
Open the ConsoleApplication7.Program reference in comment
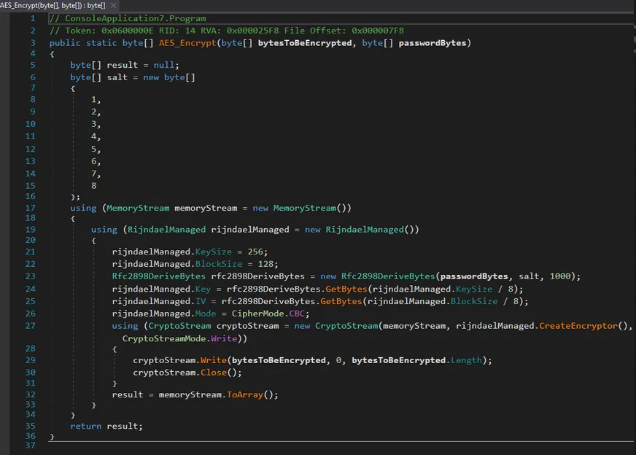coord(136,18)
